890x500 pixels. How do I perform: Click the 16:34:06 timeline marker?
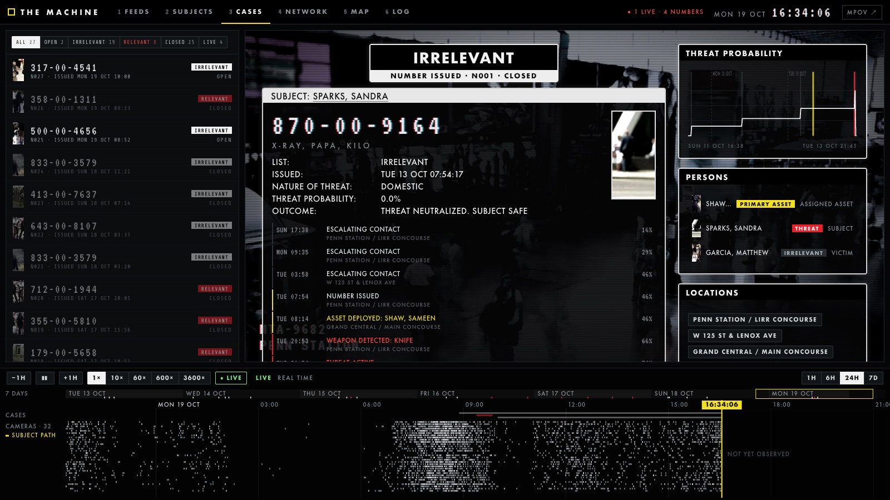pos(721,404)
